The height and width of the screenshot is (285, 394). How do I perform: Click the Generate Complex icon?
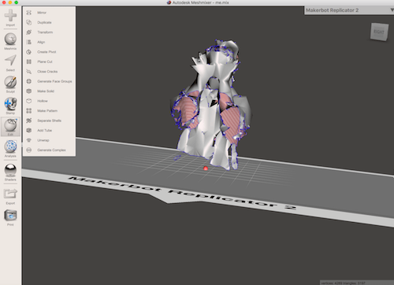click(x=29, y=150)
